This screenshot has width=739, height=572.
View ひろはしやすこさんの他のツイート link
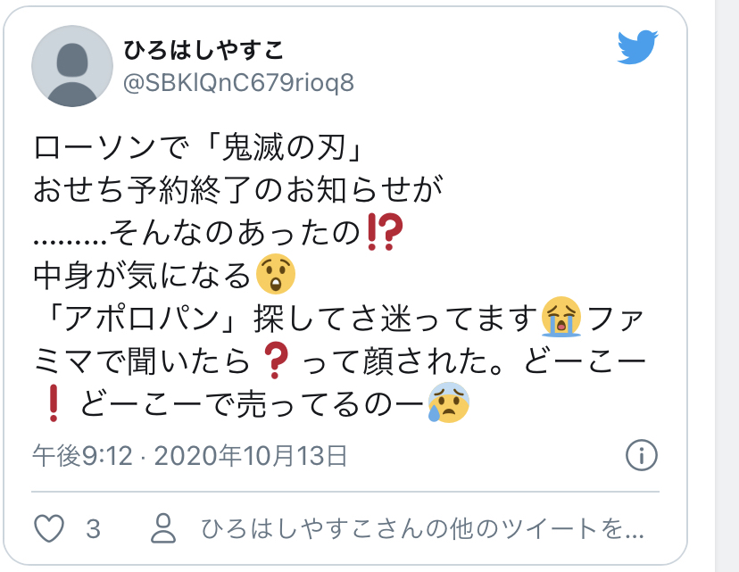pos(422,528)
